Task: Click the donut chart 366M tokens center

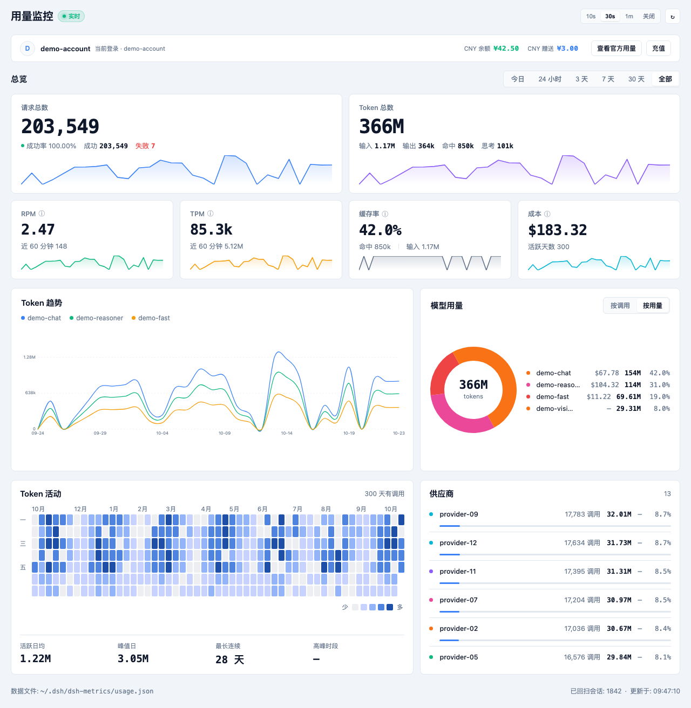Action: 473,389
